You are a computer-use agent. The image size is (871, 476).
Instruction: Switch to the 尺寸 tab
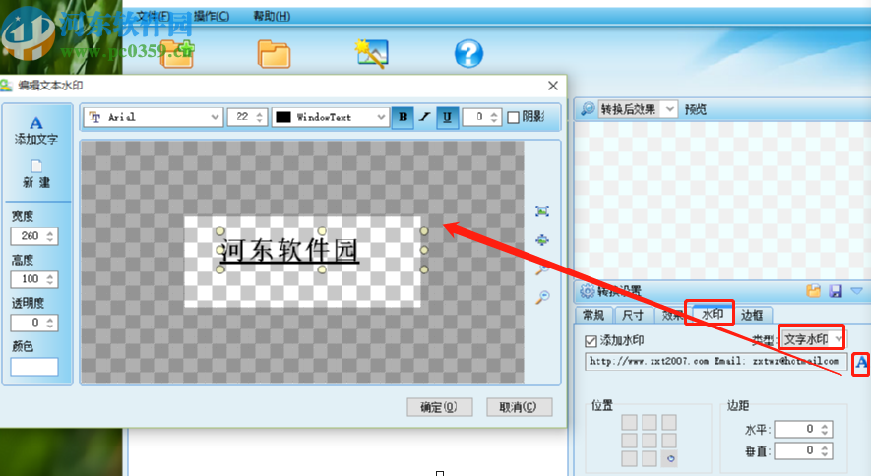point(632,315)
